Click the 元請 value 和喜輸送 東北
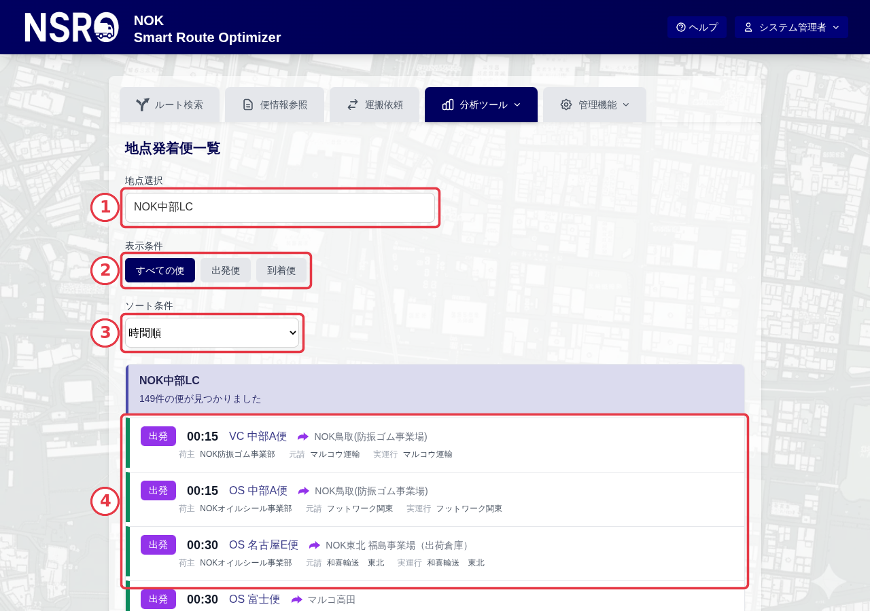This screenshot has width=870, height=611. coord(355,563)
